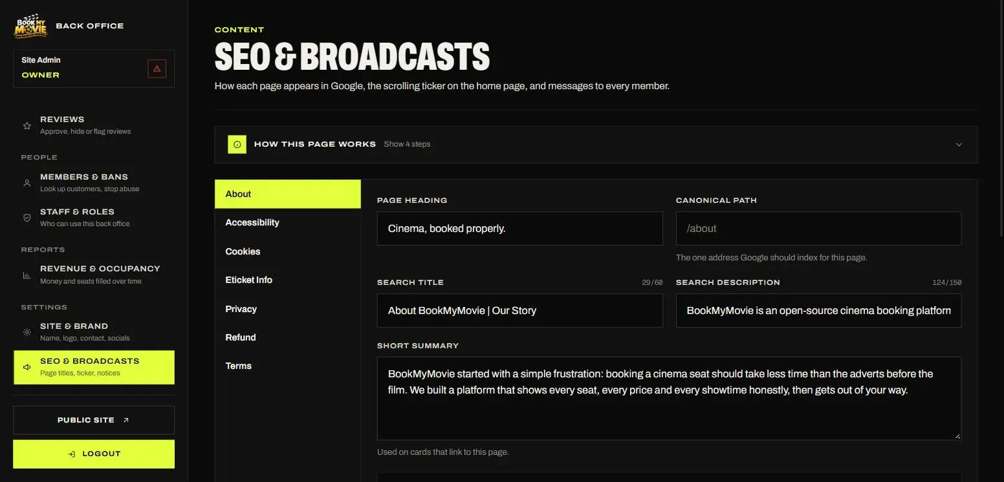Open Revenue & Occupancy reports
Image resolution: width=1004 pixels, height=482 pixels.
(x=94, y=275)
